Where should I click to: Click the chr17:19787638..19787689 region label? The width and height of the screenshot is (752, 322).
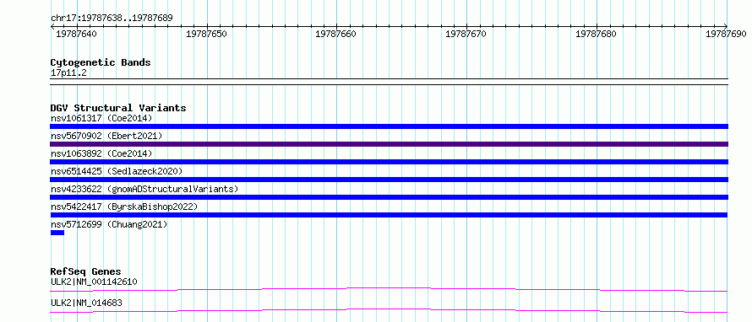click(112, 18)
